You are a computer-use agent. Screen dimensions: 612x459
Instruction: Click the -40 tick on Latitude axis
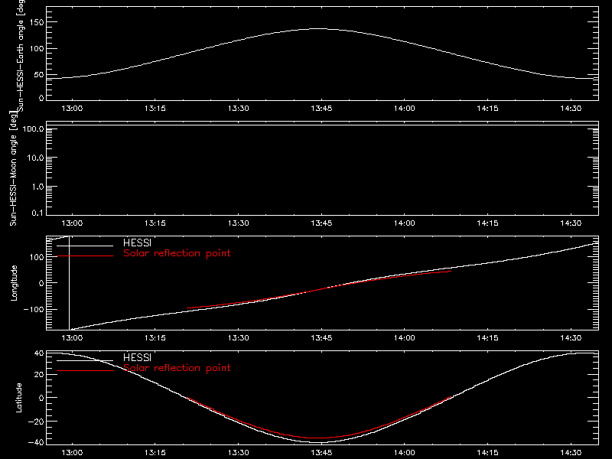tap(36, 443)
